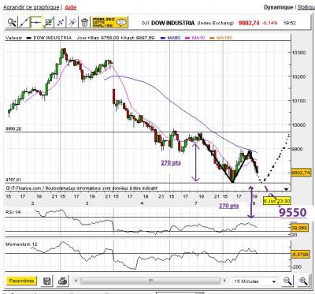Open the Aide link
Screen dimensions: 315x294
(70, 7)
